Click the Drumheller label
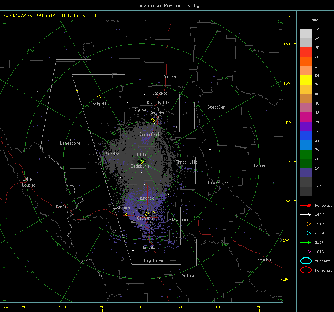The height and width of the screenshot is (312, 334). coord(217,183)
